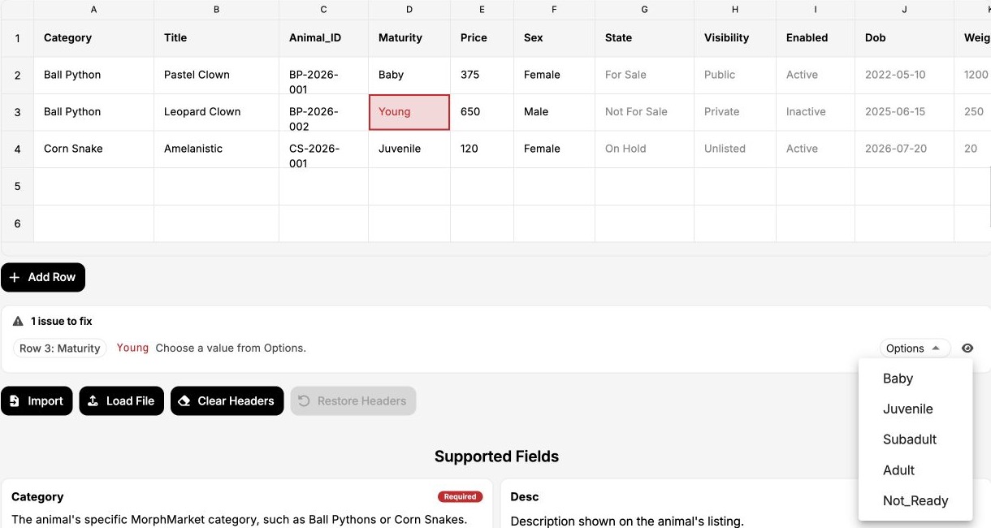Click the Restore Headers button
991x528 pixels.
pyautogui.click(x=353, y=400)
